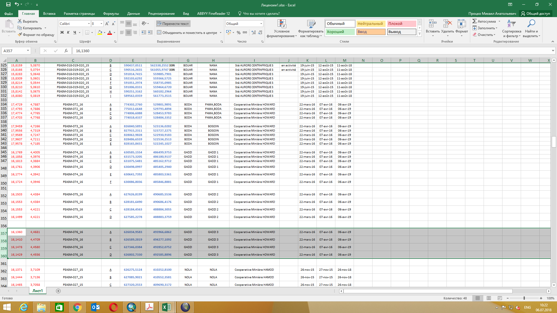
Task: Click the Format Painter brush icon
Action: (20, 35)
